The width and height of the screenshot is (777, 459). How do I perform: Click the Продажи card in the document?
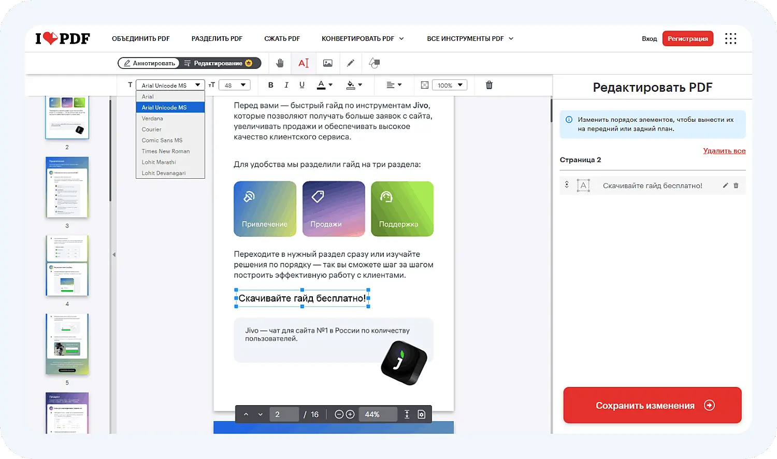click(334, 209)
